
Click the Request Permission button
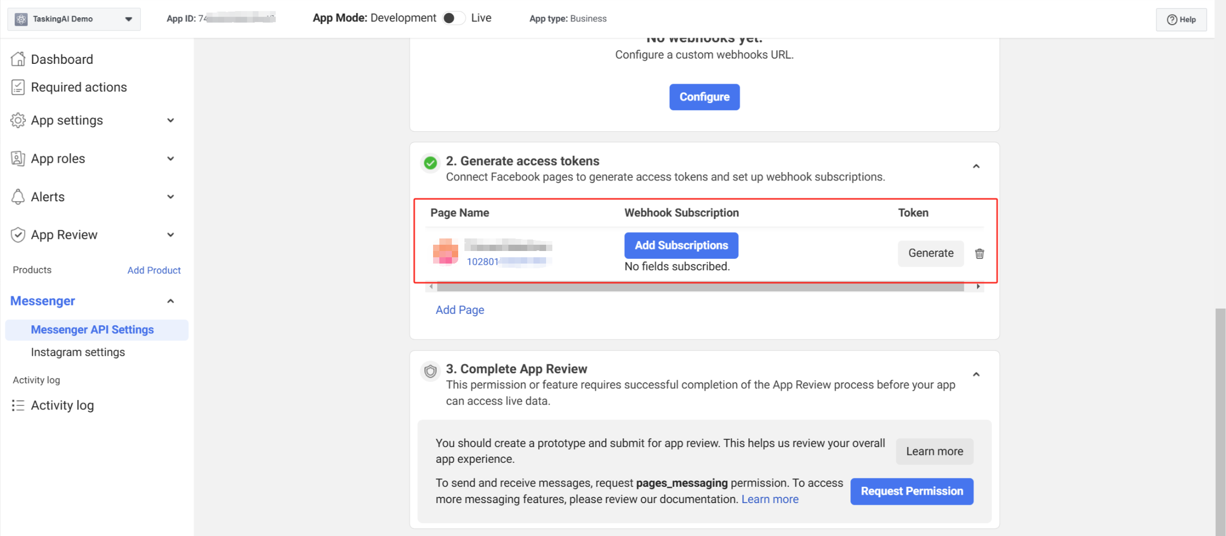[x=912, y=491]
